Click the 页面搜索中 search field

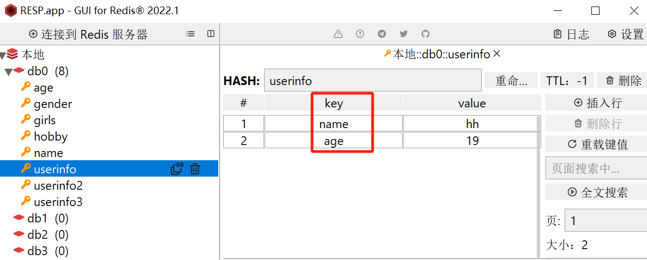pyautogui.click(x=596, y=168)
